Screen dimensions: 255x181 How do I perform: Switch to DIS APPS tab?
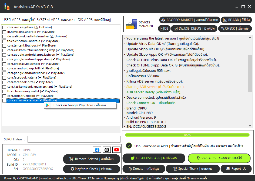(94, 20)
